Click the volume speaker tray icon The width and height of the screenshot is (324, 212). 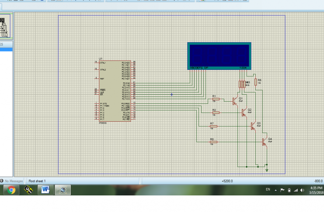pos(302,190)
